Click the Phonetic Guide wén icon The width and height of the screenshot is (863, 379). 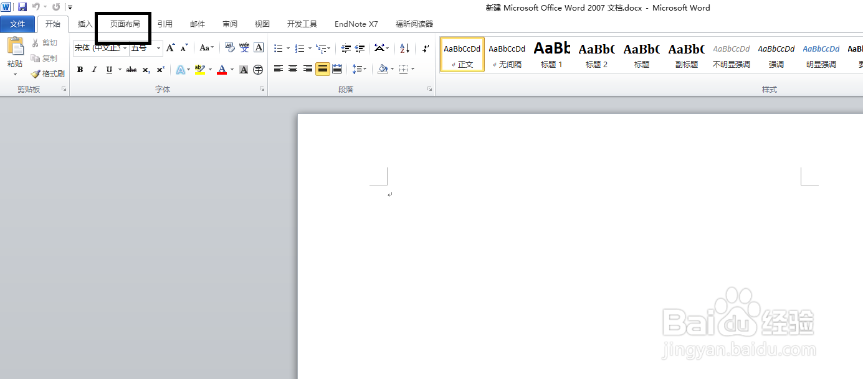(244, 48)
